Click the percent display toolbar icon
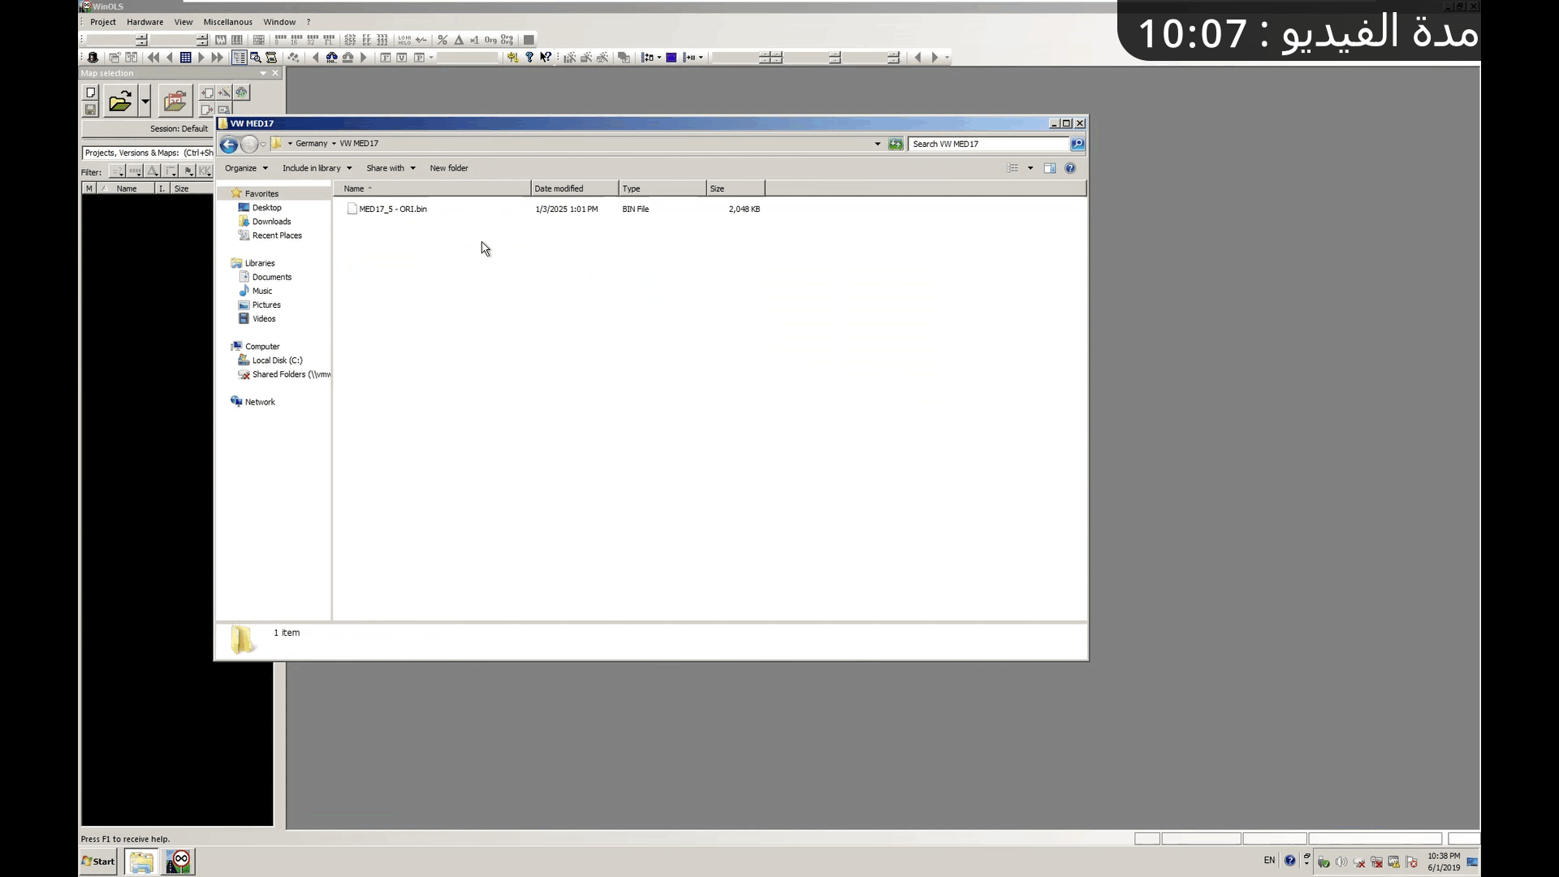 (442, 40)
